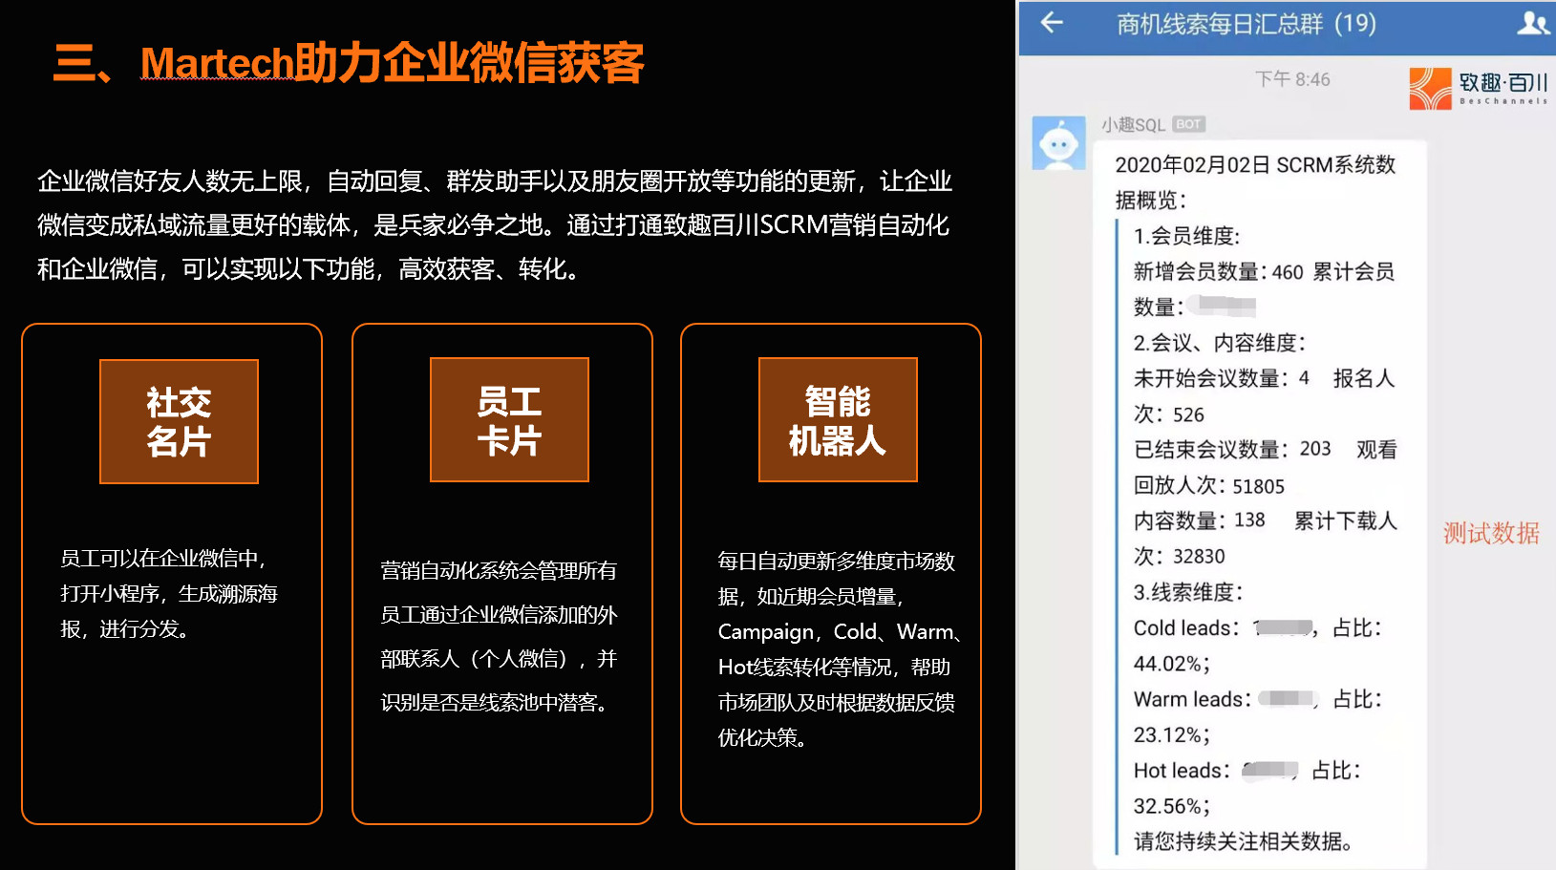The image size is (1556, 870).
Task: Click the percentage 32.56%;
Action: 1172,806
